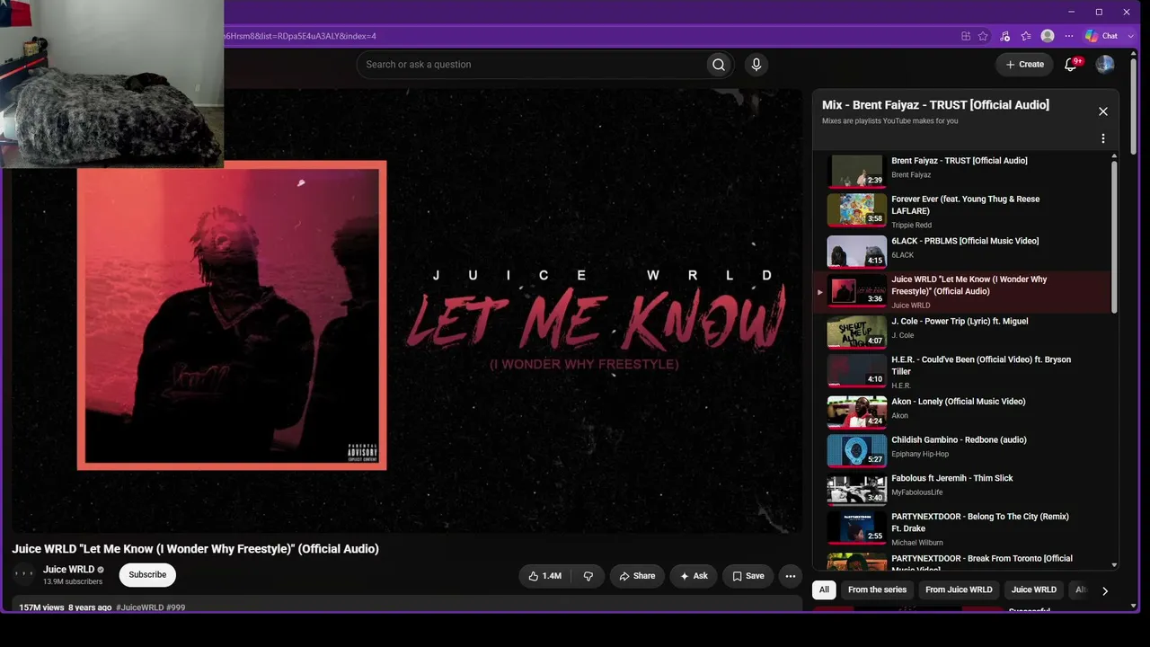Save the video to a playlist
The image size is (1150, 647).
748,576
